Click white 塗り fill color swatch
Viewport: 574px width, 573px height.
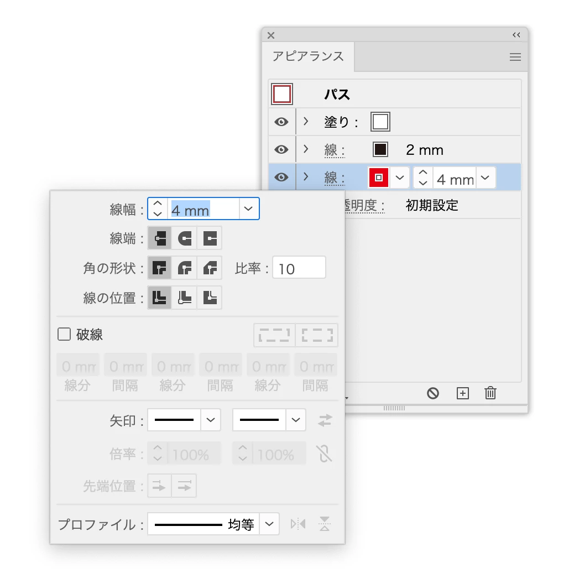tap(380, 122)
